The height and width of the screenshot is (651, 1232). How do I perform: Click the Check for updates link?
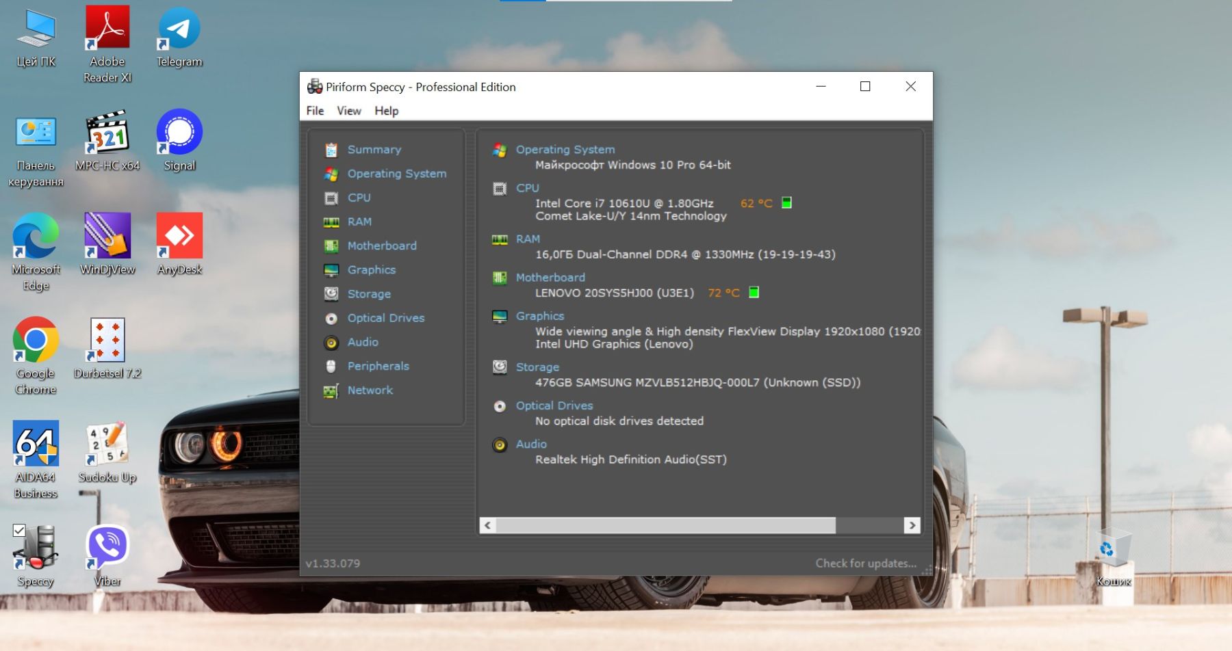click(866, 563)
